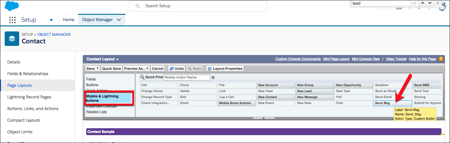Viewport: 450px width, 143px height.
Task: Select the New Message action
Action: pos(315,97)
